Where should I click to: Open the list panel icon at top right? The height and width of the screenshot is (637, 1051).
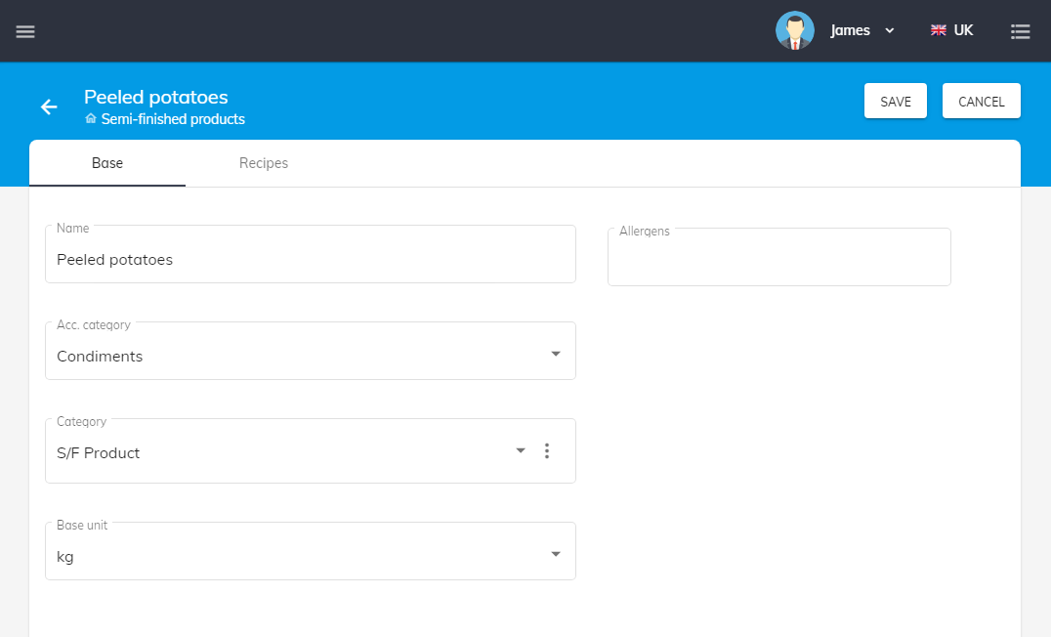[1020, 31]
